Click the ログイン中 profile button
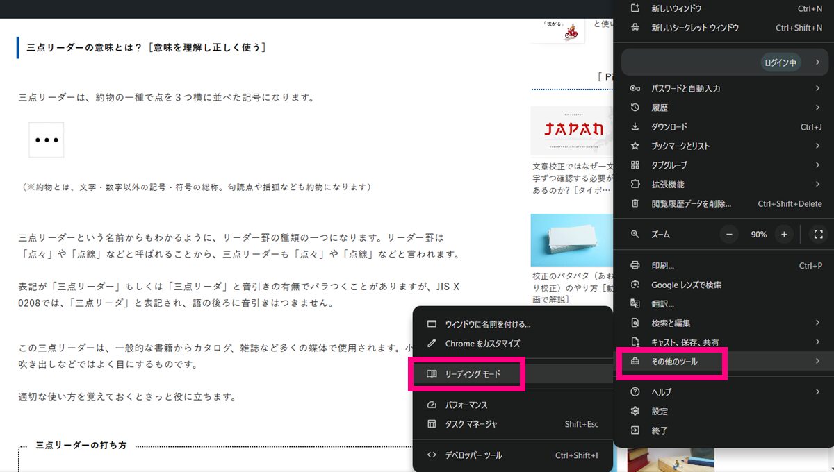 coord(780,62)
